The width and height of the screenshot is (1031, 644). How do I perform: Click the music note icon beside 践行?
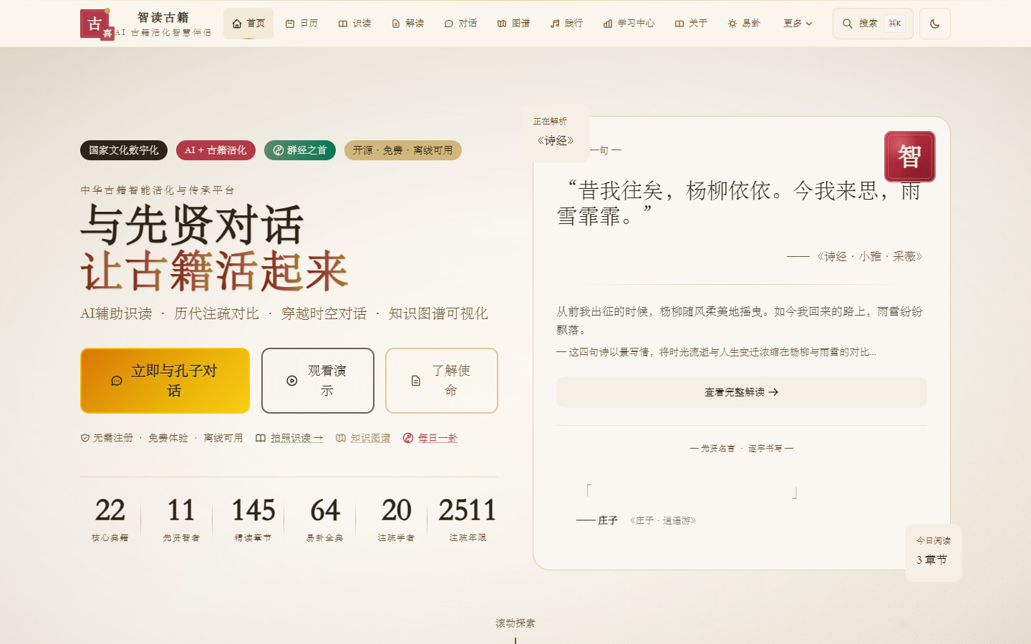(x=555, y=24)
